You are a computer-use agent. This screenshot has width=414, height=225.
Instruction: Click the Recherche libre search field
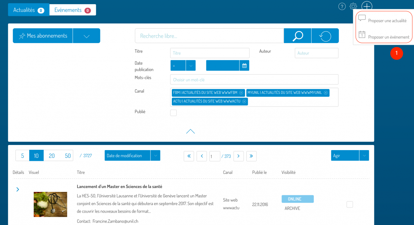209,36
